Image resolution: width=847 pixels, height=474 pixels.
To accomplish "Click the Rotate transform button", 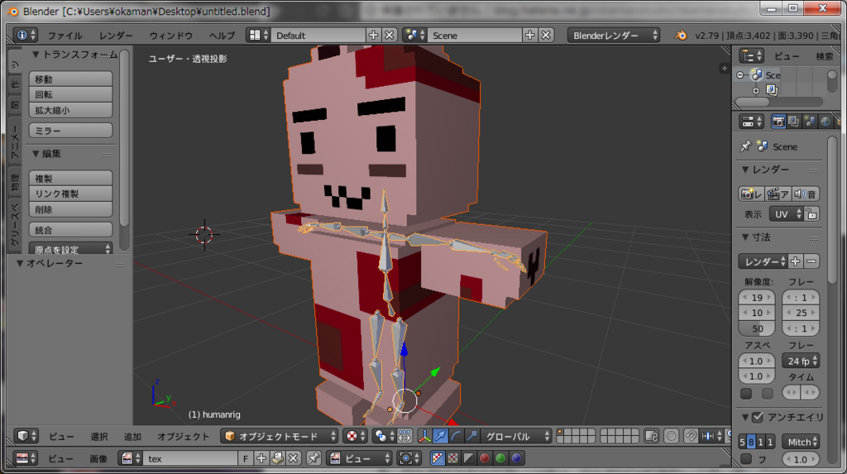I will click(x=71, y=94).
